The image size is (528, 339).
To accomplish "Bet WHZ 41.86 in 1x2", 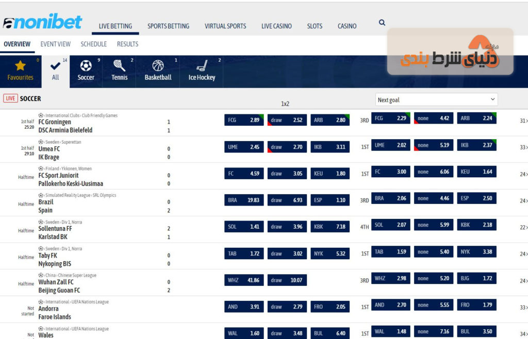I will 244,280.
